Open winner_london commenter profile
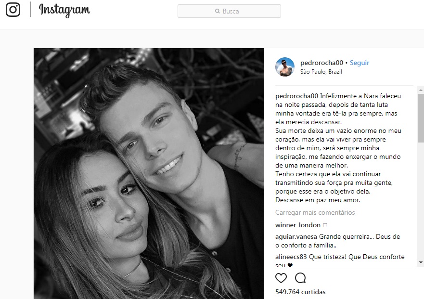424x299 pixels. pyautogui.click(x=298, y=225)
